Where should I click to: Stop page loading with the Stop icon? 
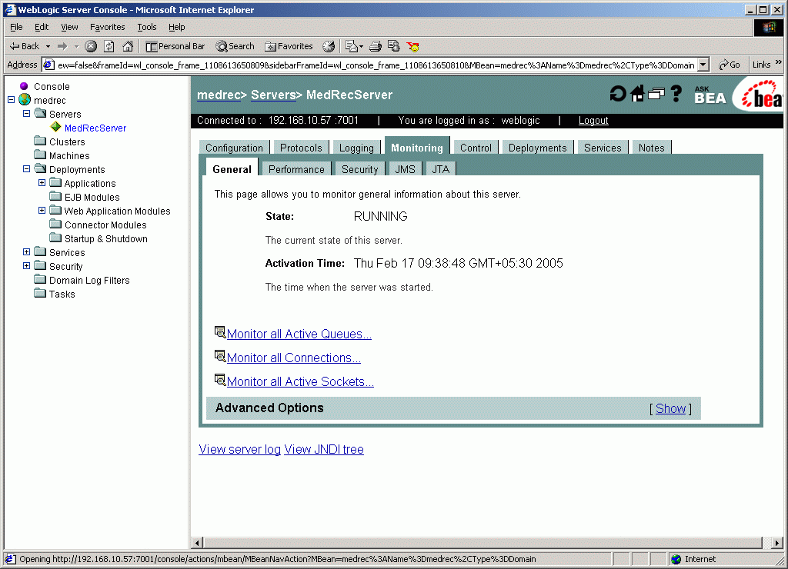point(91,46)
